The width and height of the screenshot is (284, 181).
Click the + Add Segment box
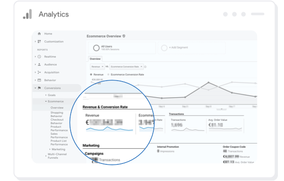coord(192,48)
